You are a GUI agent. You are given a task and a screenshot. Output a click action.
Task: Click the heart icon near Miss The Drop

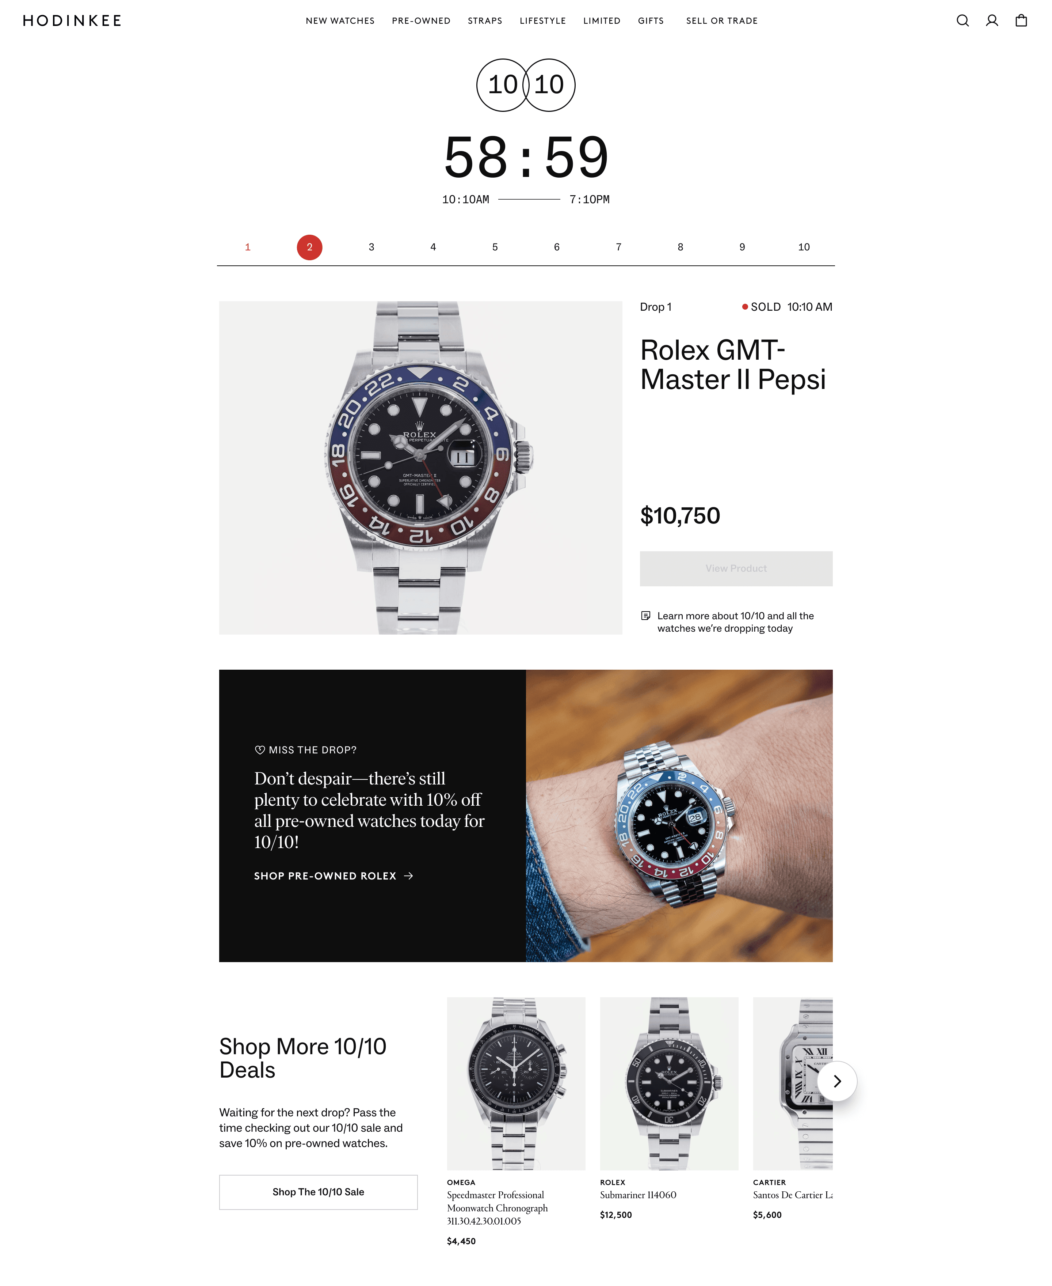coord(259,750)
